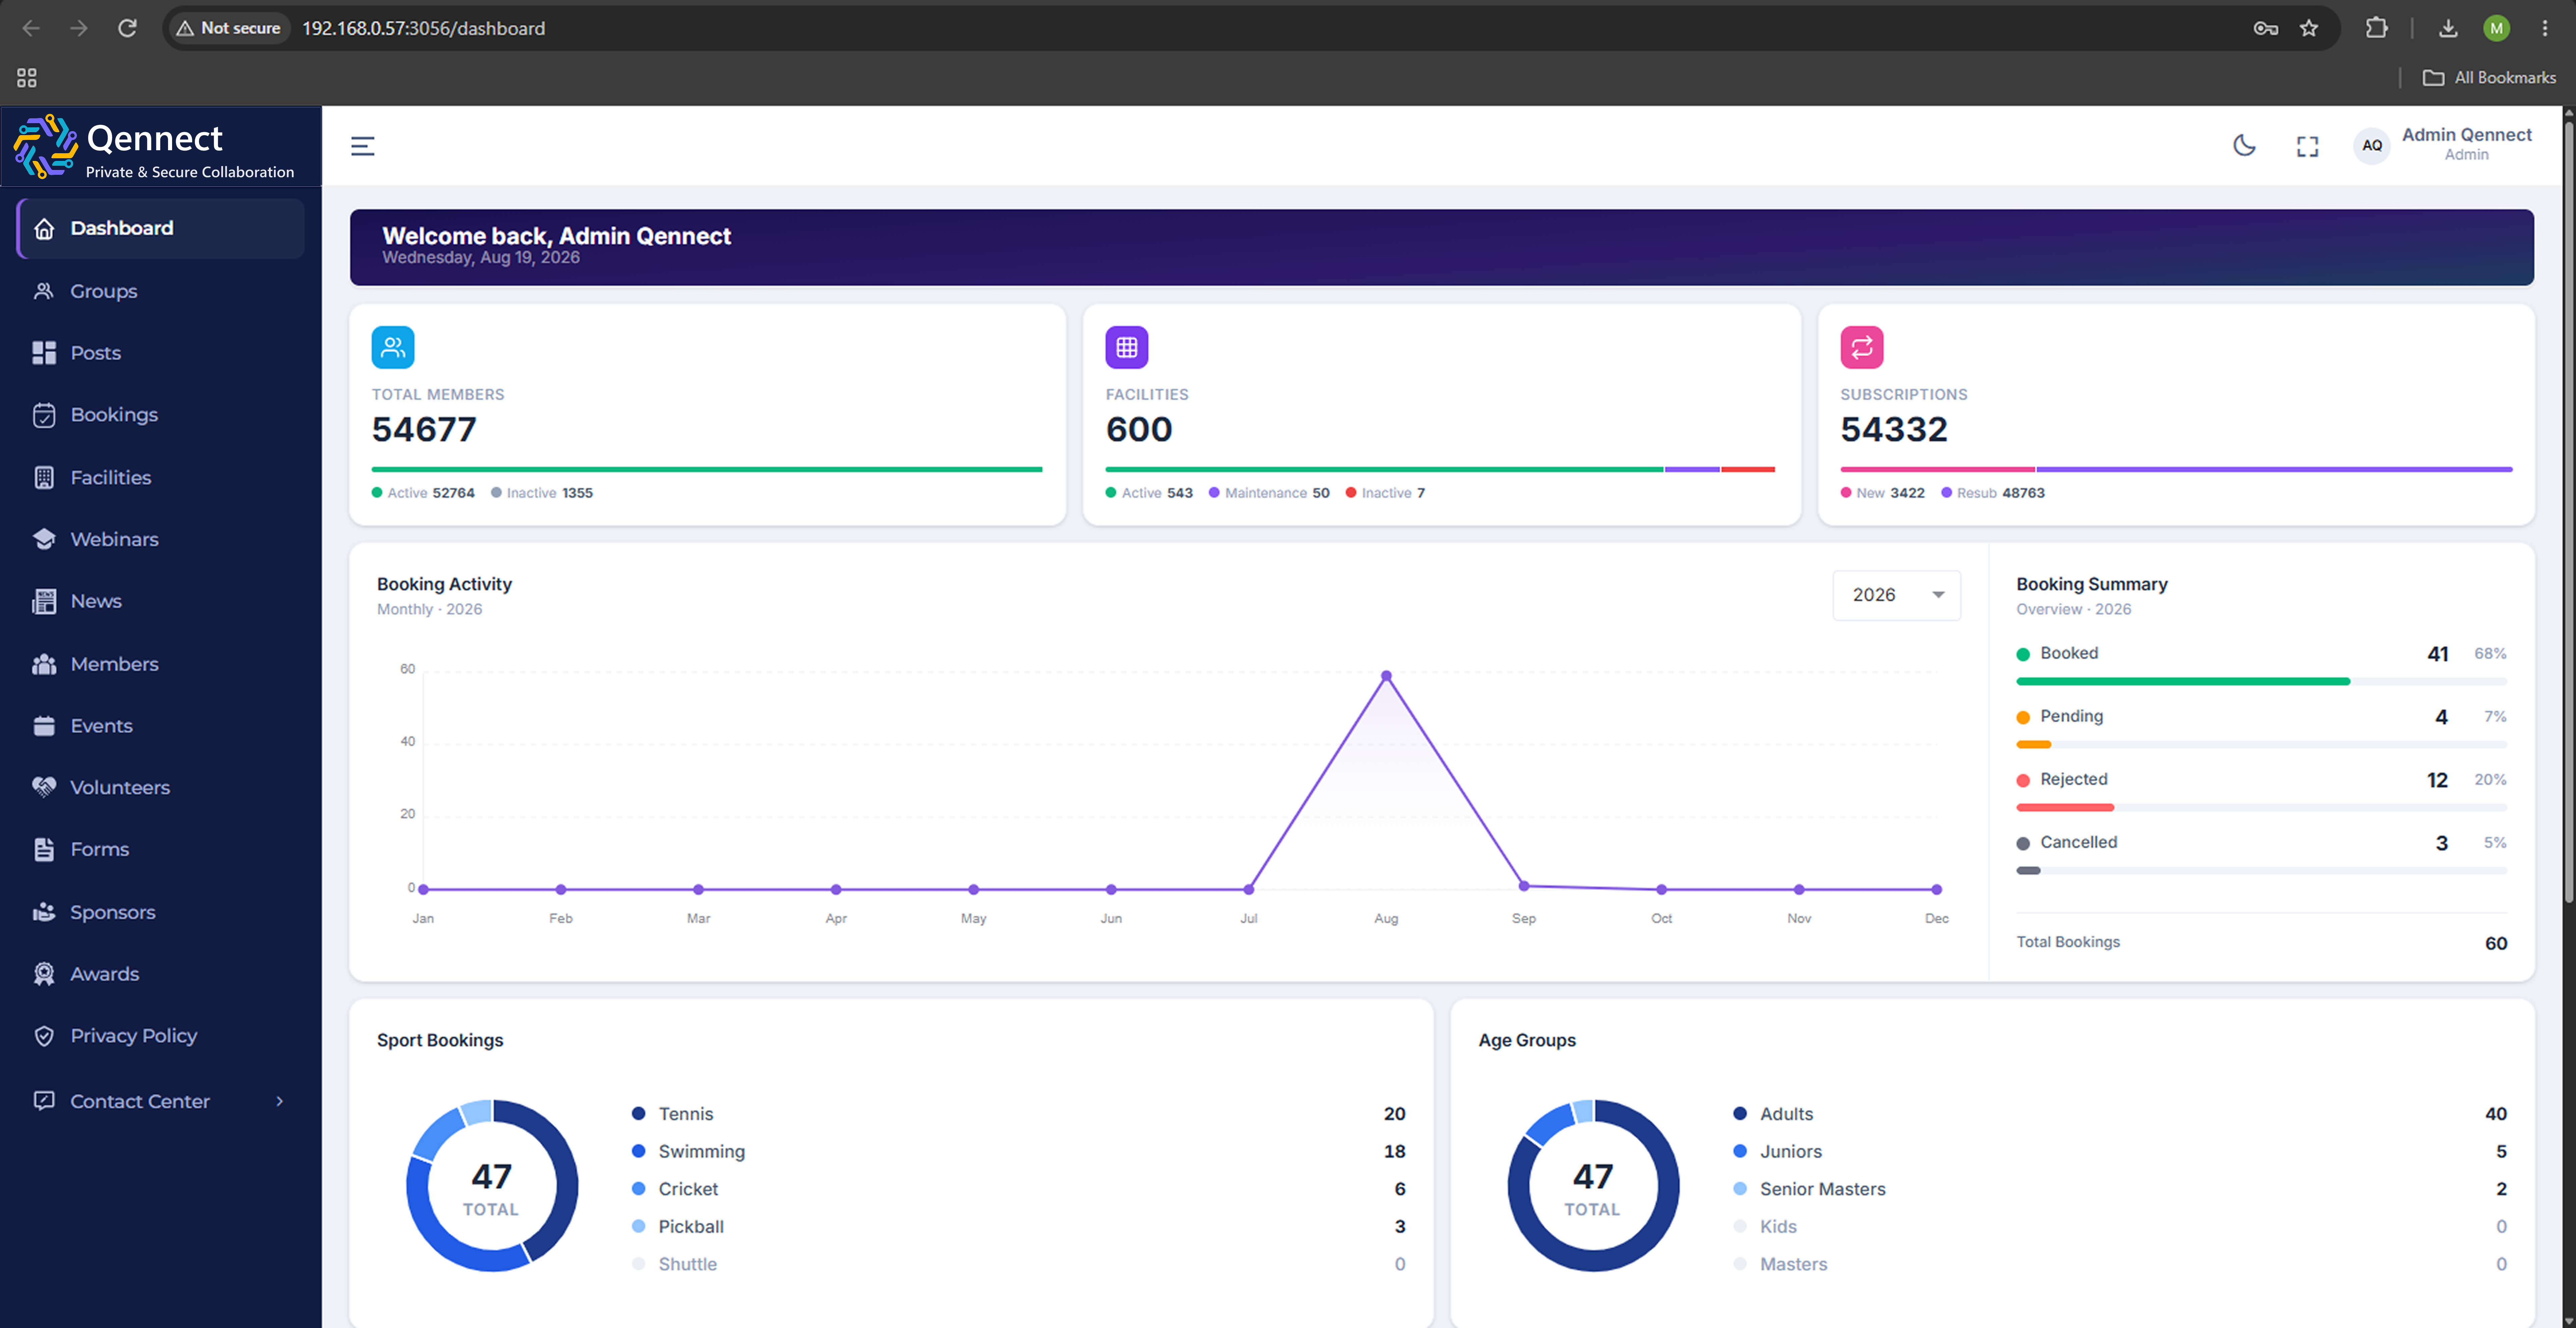Click the Members people icon
Image resolution: width=2576 pixels, height=1328 pixels.
[44, 664]
